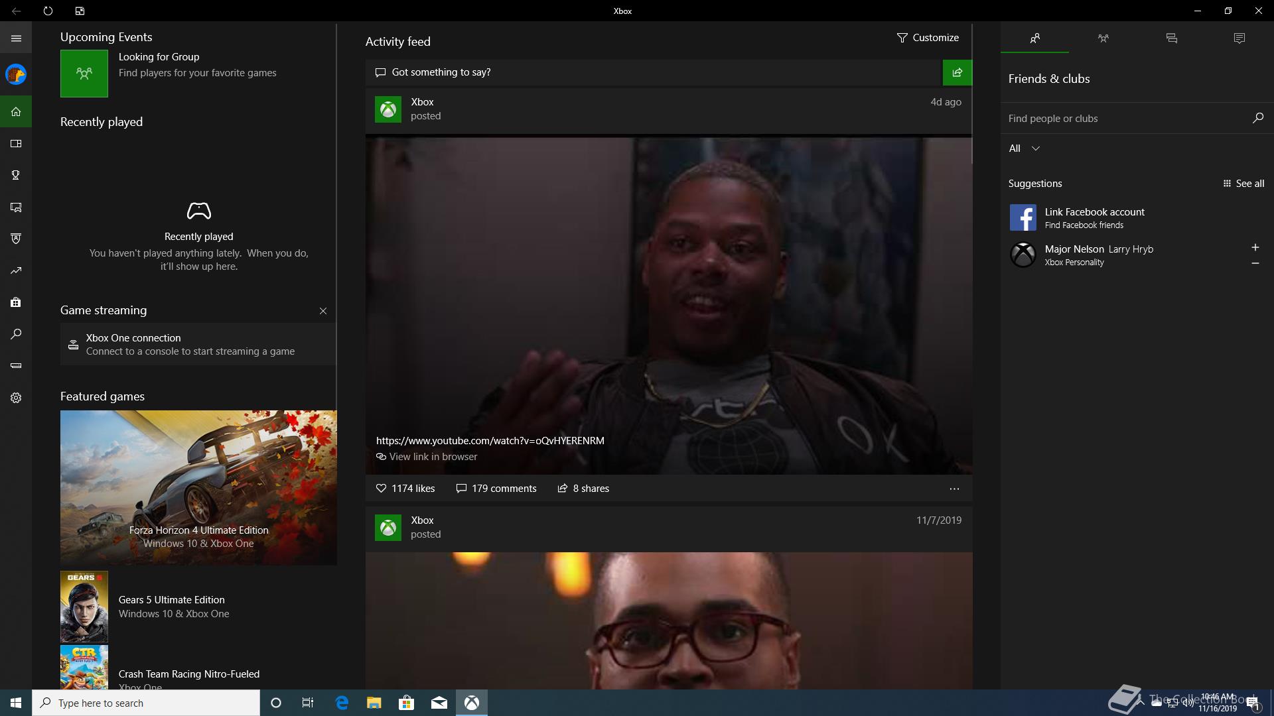The height and width of the screenshot is (716, 1274).
Task: Switch to the Messages tab
Action: pos(1171,38)
